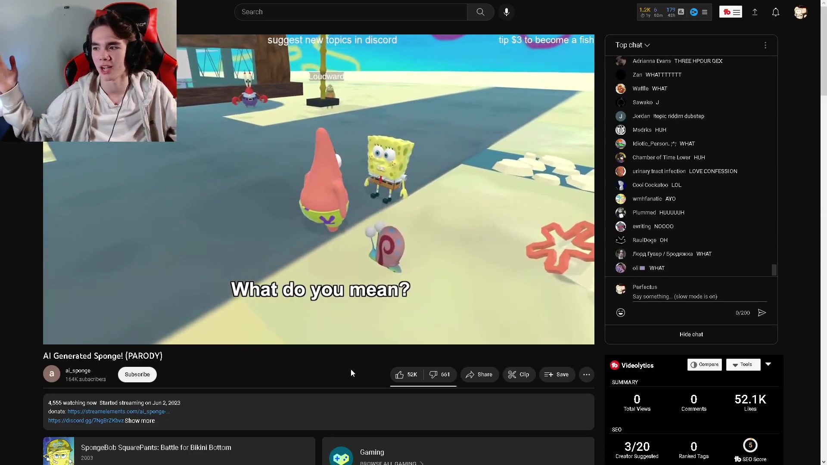Click the blue vidIQ play logo
827x465 pixels.
[x=693, y=12]
